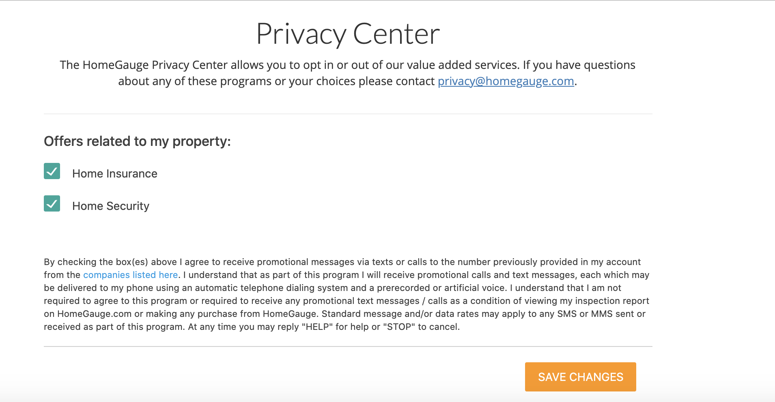Uncheck the Home Security checkbox

coord(52,204)
